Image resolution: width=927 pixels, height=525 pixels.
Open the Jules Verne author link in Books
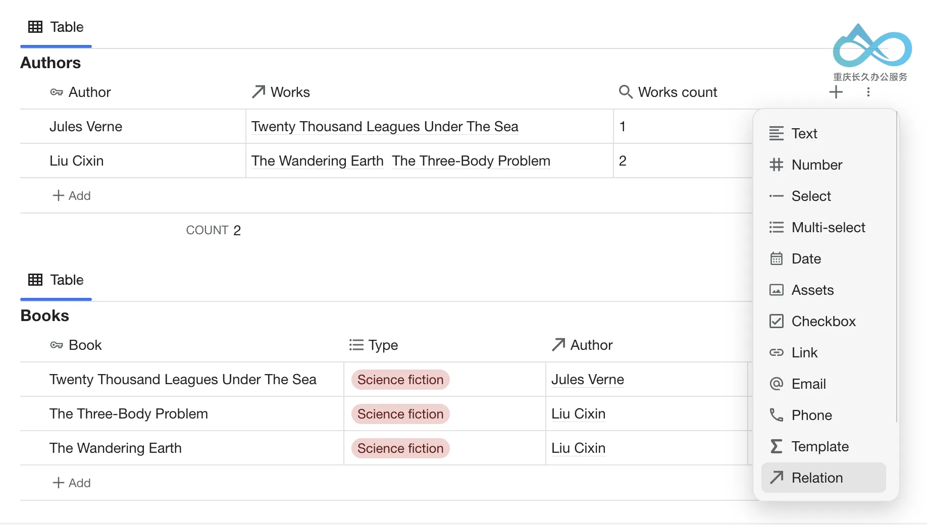click(x=588, y=379)
